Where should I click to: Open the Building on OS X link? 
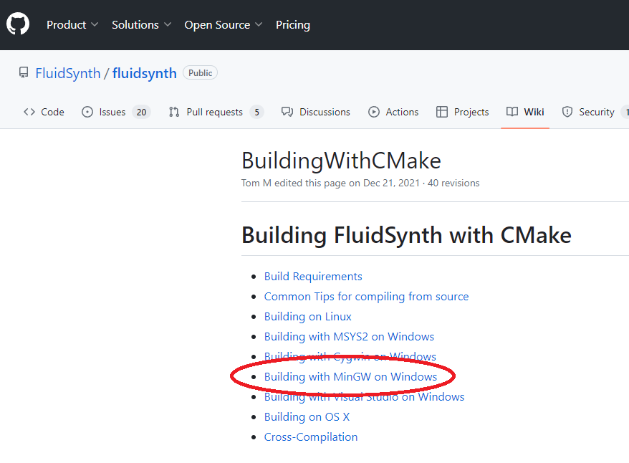(x=307, y=417)
